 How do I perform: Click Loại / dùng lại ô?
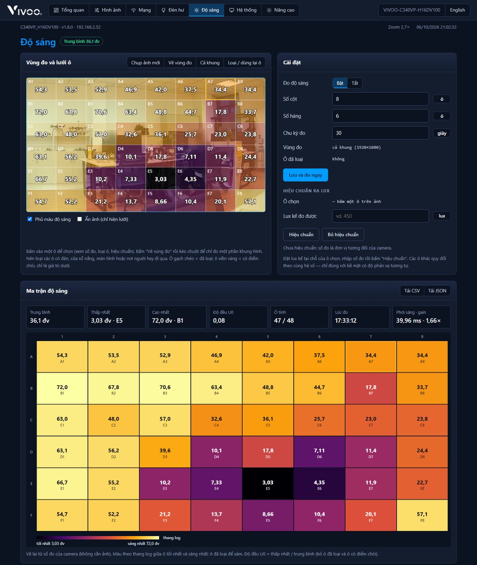(x=244, y=63)
